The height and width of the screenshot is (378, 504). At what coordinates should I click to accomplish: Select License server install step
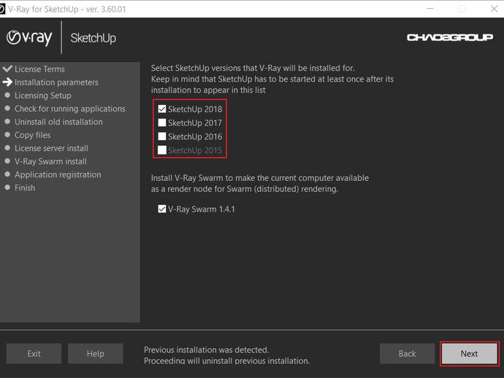(x=51, y=148)
